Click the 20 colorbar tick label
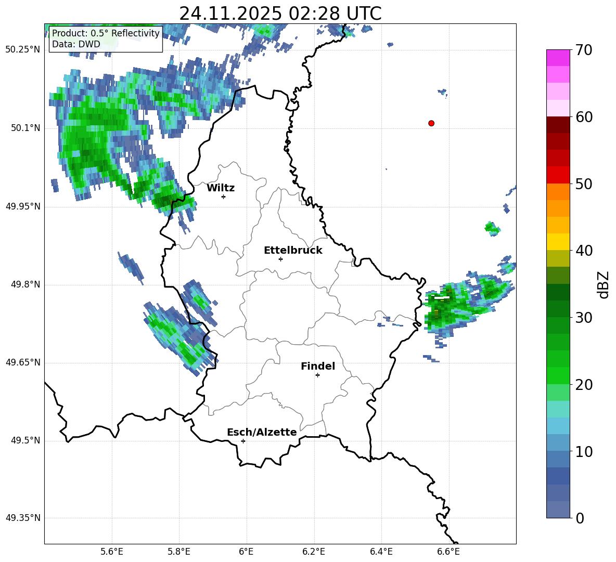This screenshot has height=562, width=616. (584, 385)
